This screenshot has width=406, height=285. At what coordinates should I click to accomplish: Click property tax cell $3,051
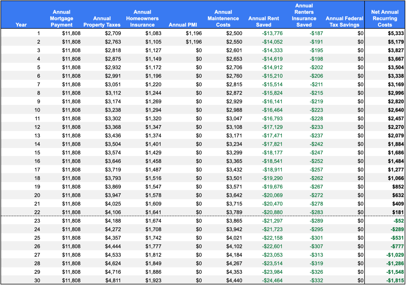113,85
